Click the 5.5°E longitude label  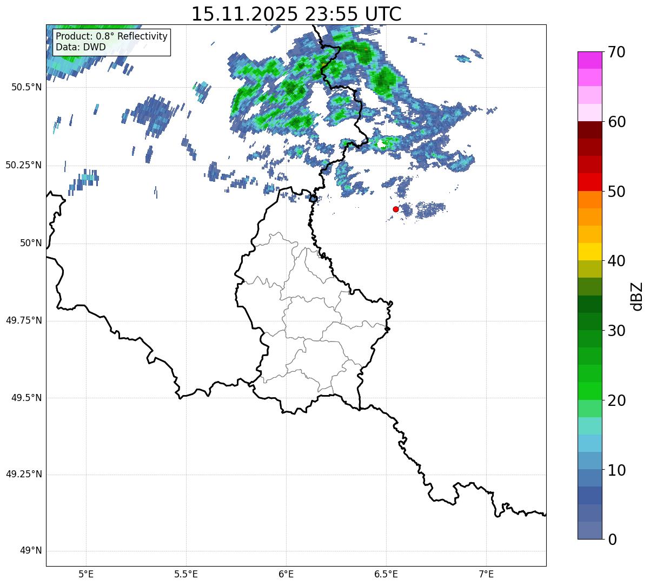click(x=186, y=574)
